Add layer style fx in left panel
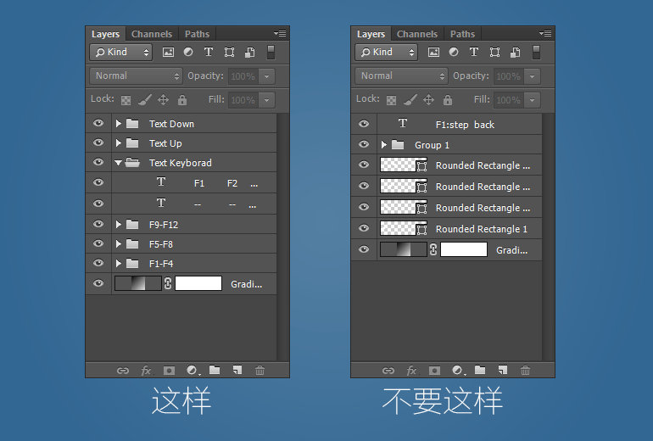This screenshot has height=441, width=653. (146, 371)
